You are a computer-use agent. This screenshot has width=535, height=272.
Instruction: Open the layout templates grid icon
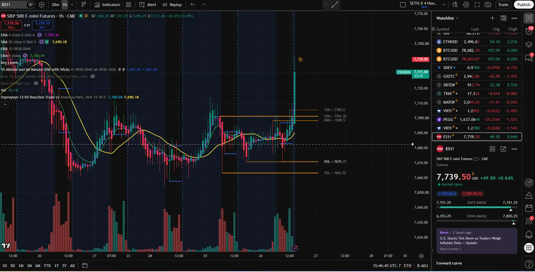[128, 5]
